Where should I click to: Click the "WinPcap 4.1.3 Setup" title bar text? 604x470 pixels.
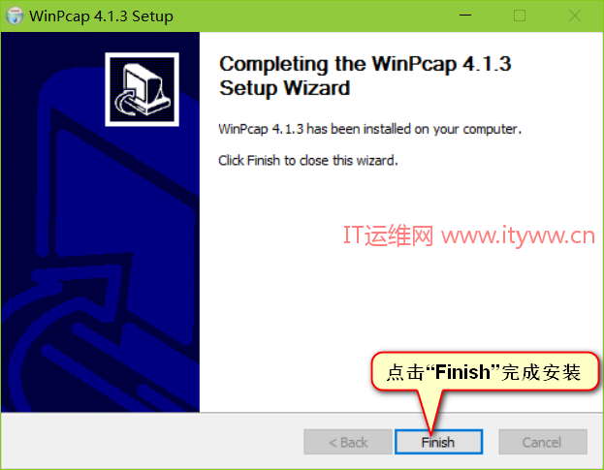coord(101,16)
